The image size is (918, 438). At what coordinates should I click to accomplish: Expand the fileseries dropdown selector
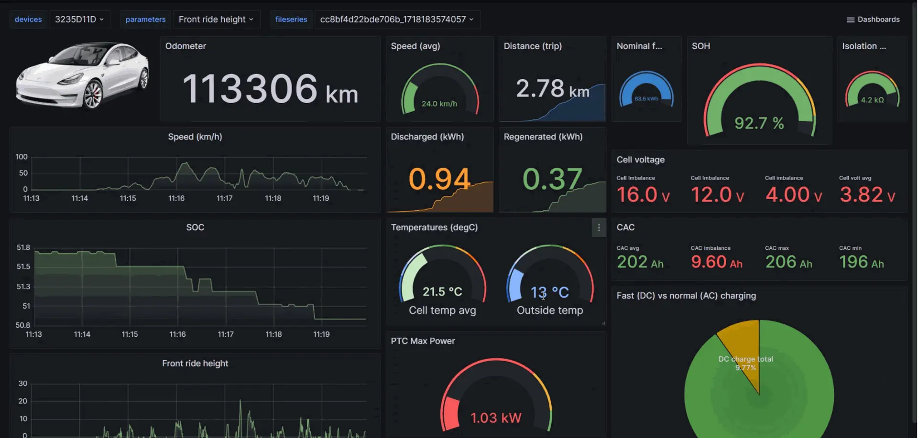397,20
